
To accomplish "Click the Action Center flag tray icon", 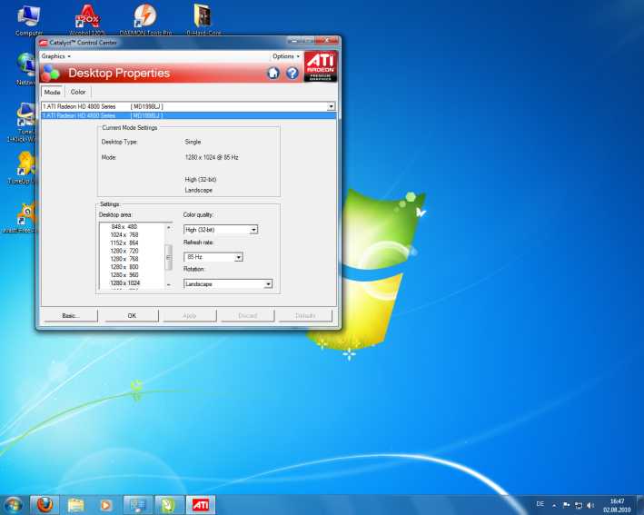I will (566, 505).
